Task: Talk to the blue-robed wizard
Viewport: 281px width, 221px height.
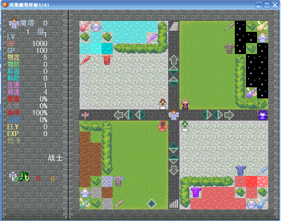Action: click(x=263, y=115)
